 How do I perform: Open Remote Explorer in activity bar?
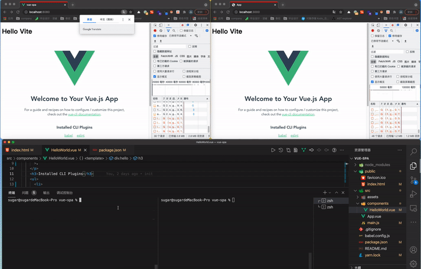(x=413, y=208)
